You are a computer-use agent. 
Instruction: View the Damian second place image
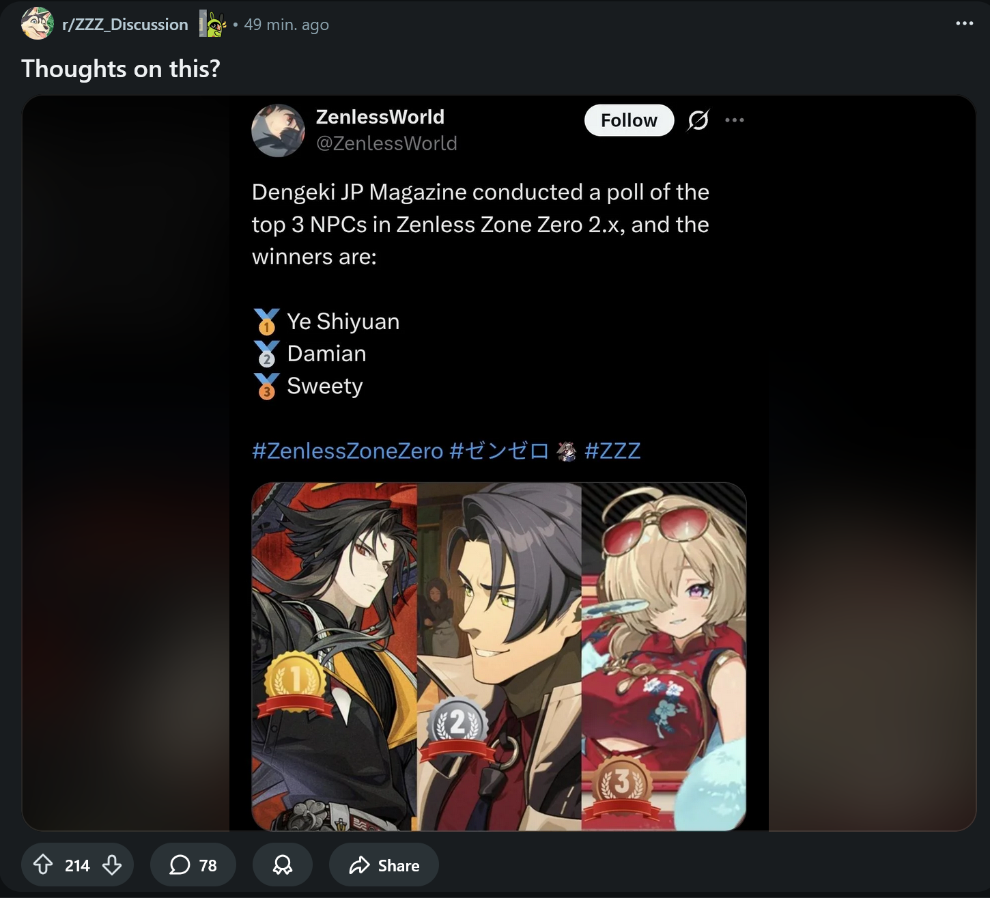coord(499,656)
